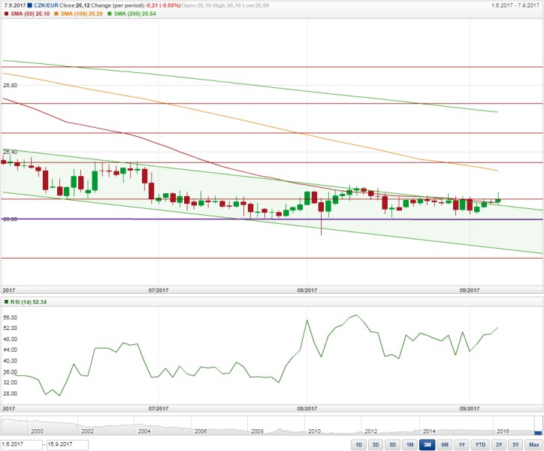544x451 pixels.
Task: Switch to the 5Y range
Action: 516,444
